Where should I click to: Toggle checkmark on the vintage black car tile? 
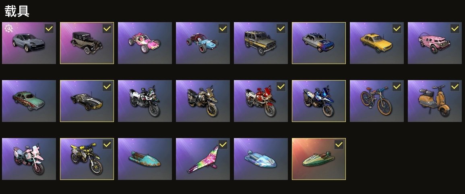(107, 29)
